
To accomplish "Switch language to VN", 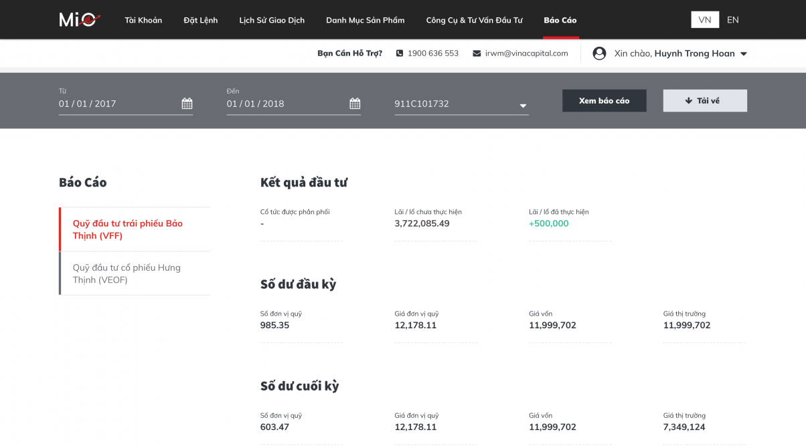I will tap(704, 20).
